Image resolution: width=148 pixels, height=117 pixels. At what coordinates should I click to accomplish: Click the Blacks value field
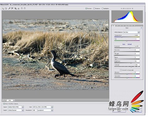[x=137, y=57]
